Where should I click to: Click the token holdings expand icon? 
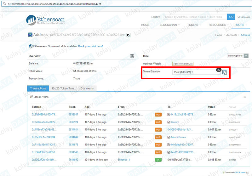[x=225, y=72]
